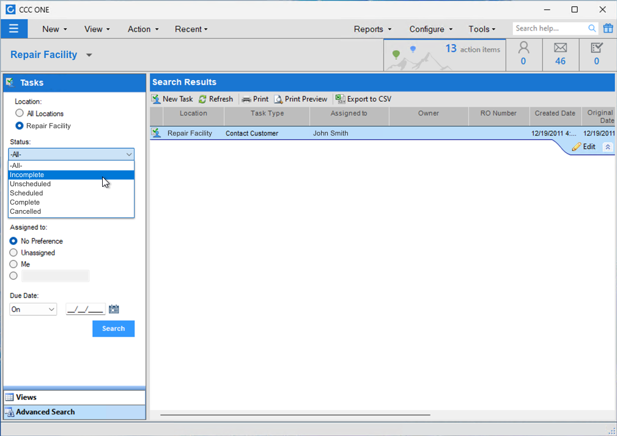617x436 pixels.
Task: Choose Scheduled from the status list
Action: click(x=71, y=193)
